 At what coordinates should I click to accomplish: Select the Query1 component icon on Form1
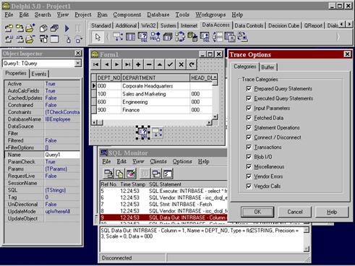coord(143,132)
